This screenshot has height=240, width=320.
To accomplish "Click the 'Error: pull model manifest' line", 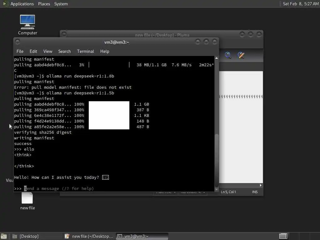I will [x=72, y=87].
